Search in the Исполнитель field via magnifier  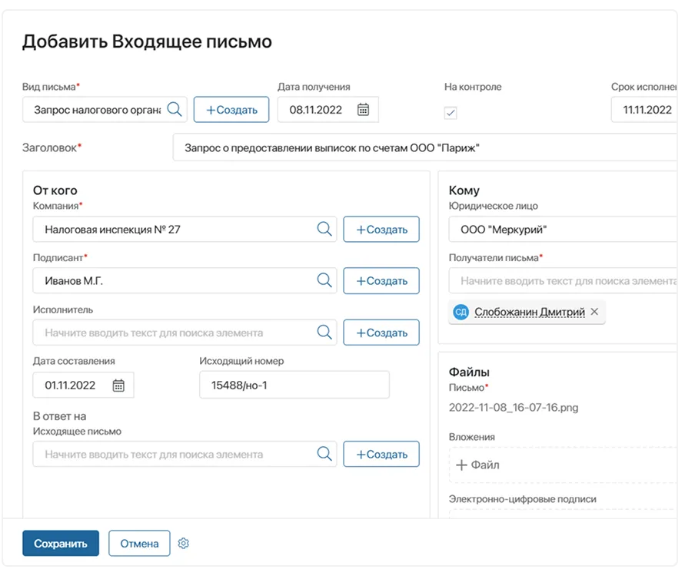[324, 333]
